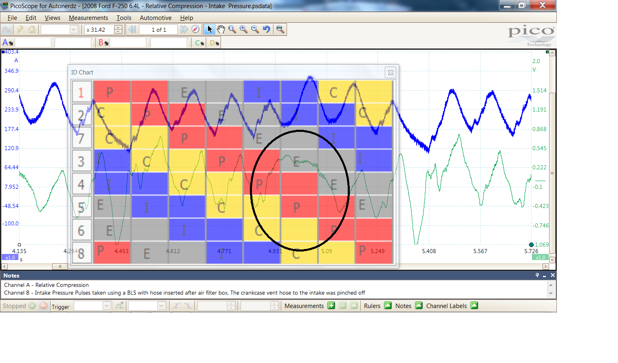Viewport: 618px width, 363px height.
Task: Toggle the Channel Labels panel icon
Action: (475, 306)
